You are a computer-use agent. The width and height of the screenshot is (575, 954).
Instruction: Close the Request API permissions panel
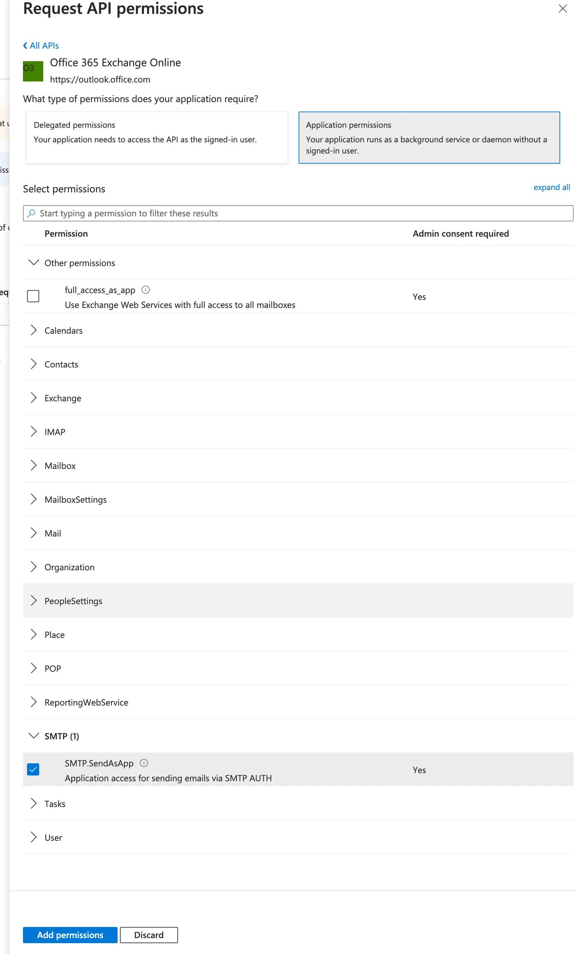(562, 8)
